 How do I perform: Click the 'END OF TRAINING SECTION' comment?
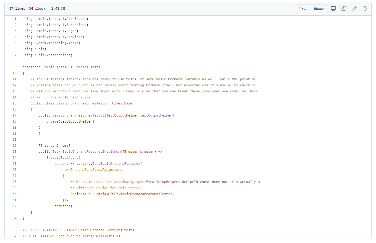point(79,230)
